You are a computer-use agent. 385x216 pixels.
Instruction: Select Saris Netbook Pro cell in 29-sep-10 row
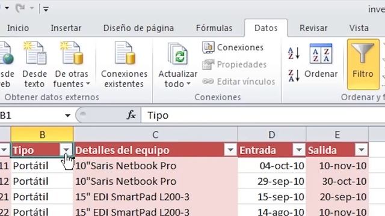(155, 181)
